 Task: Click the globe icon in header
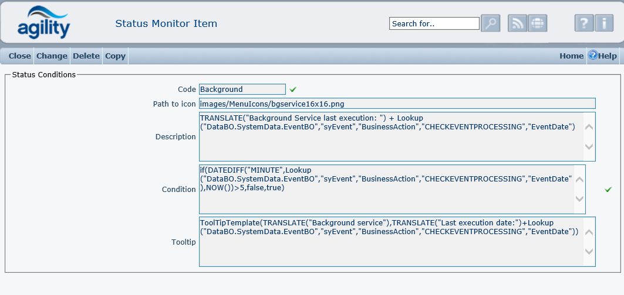pyautogui.click(x=537, y=23)
